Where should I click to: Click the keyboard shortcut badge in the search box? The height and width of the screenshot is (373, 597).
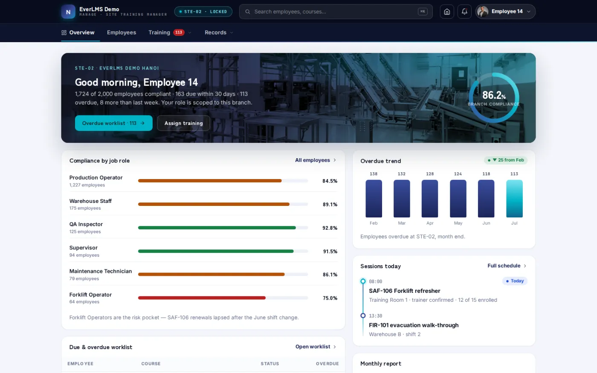click(x=423, y=12)
